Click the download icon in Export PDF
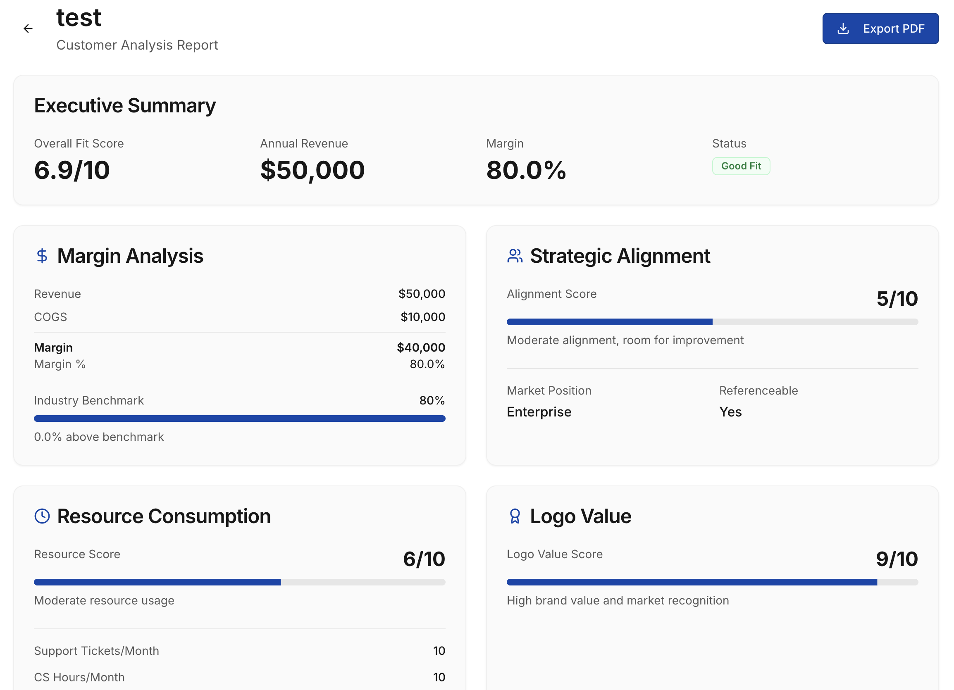954x690 pixels. pyautogui.click(x=843, y=29)
